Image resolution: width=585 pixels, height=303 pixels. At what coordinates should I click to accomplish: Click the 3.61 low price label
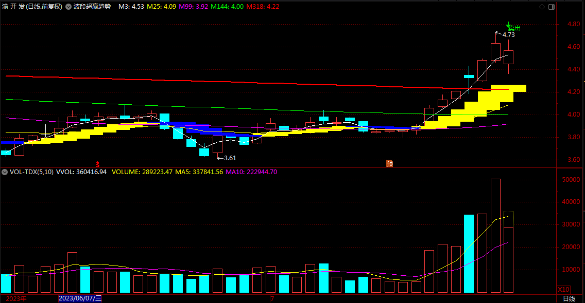pos(230,158)
